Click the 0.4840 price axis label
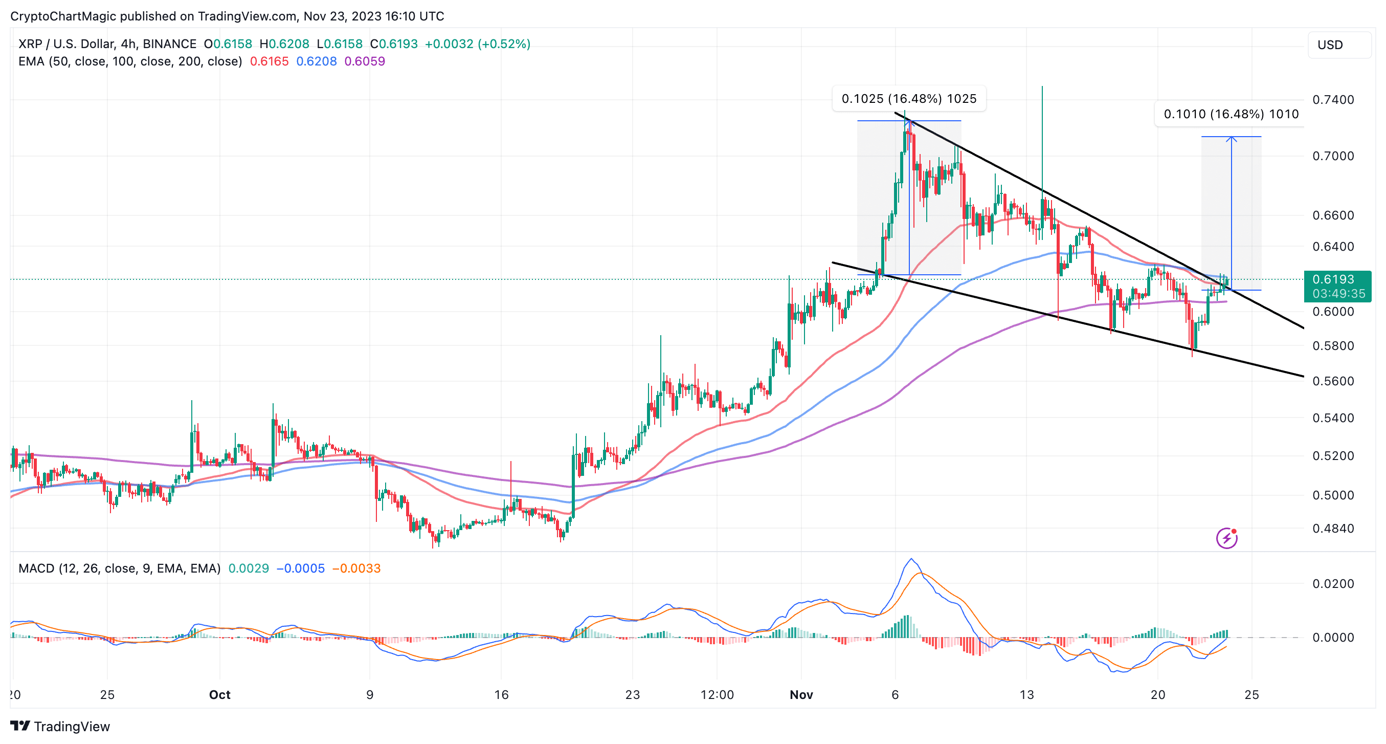The height and width of the screenshot is (744, 1386). click(1333, 528)
